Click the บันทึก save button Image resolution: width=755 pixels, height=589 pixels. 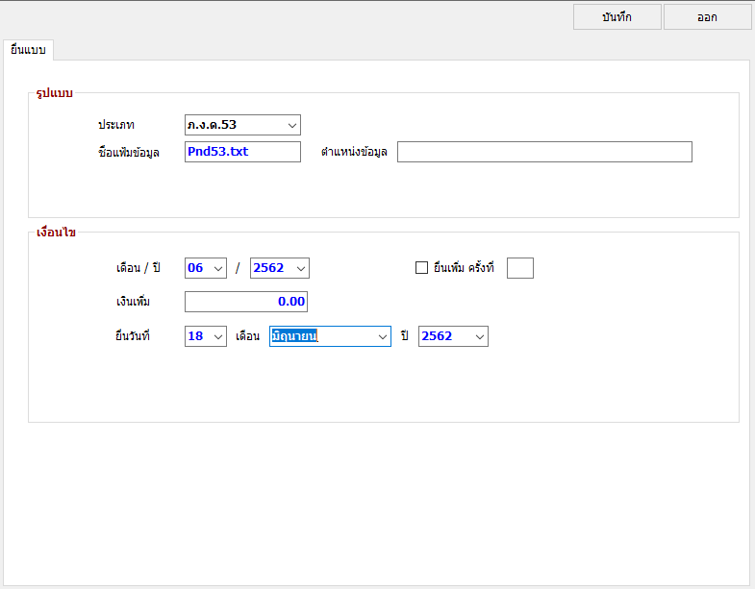[x=617, y=17]
